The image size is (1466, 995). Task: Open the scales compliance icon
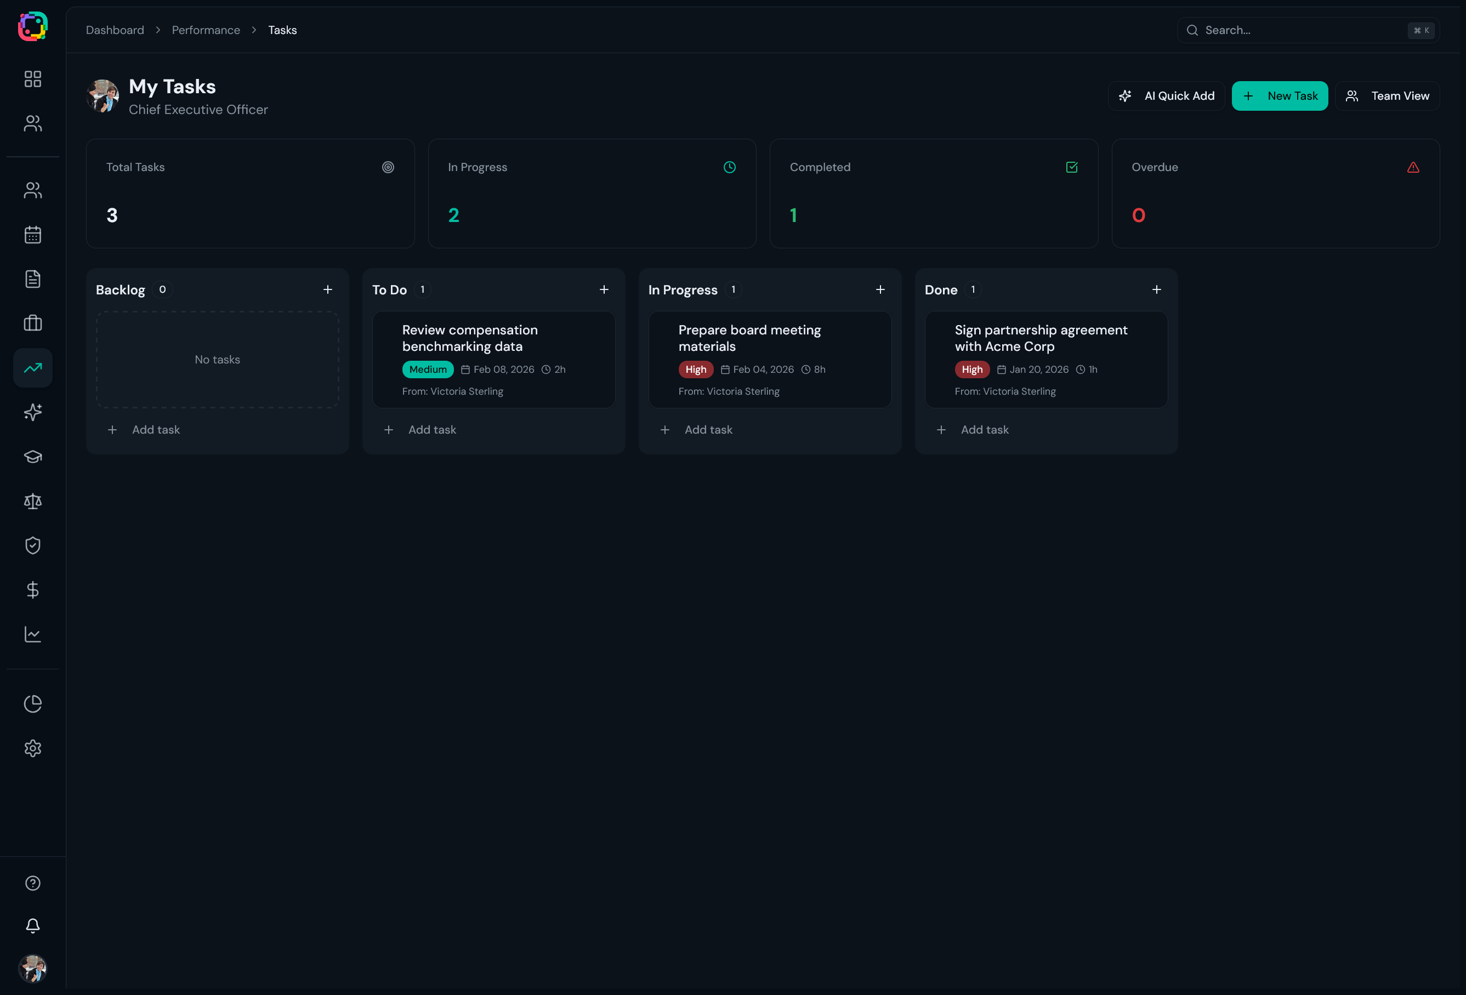coord(33,501)
